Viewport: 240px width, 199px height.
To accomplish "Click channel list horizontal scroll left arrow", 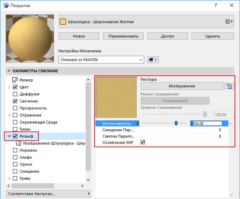I will [x=8, y=186].
